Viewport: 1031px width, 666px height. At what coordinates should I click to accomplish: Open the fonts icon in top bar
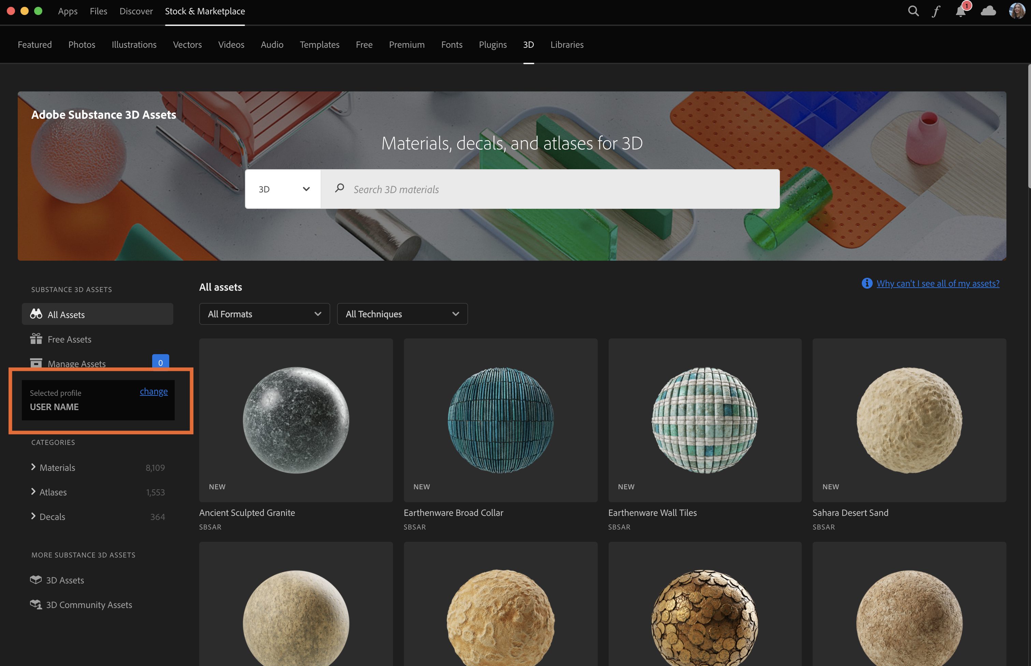[x=936, y=11]
